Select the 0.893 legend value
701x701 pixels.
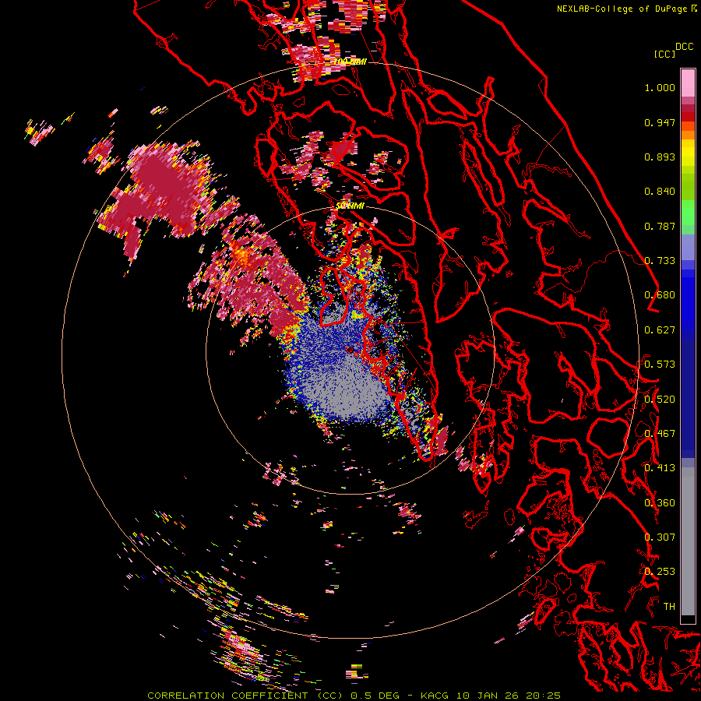[x=660, y=157]
